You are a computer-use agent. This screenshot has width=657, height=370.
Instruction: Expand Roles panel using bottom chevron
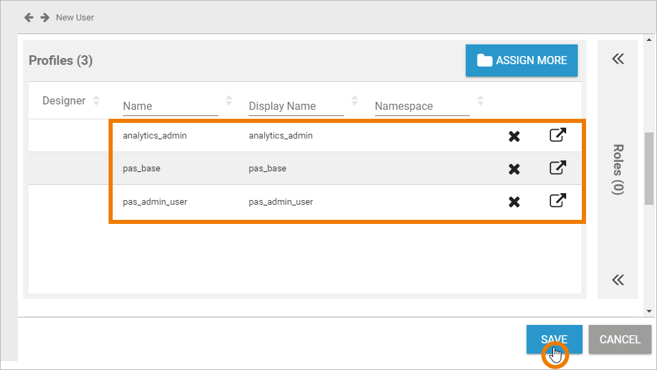pos(618,280)
